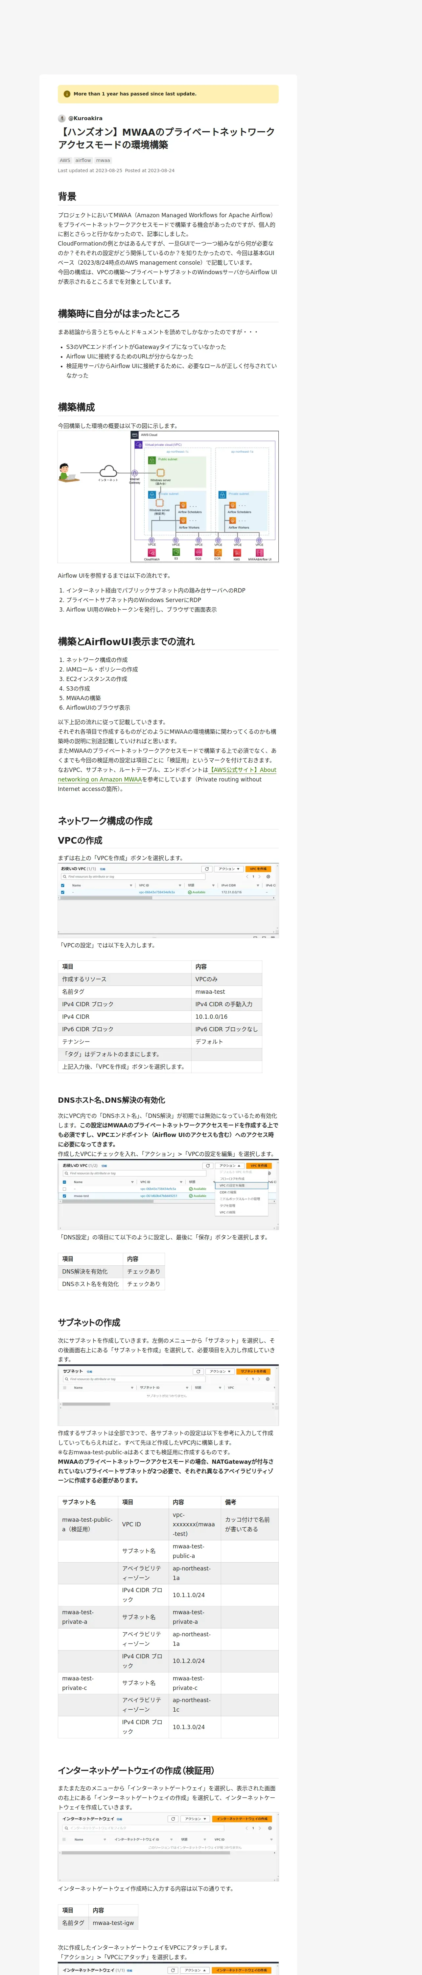This screenshot has width=422, height=1975.
Task: Toggle the select-all checkbox in the VPC (1/1) table
Action: tap(63, 885)
